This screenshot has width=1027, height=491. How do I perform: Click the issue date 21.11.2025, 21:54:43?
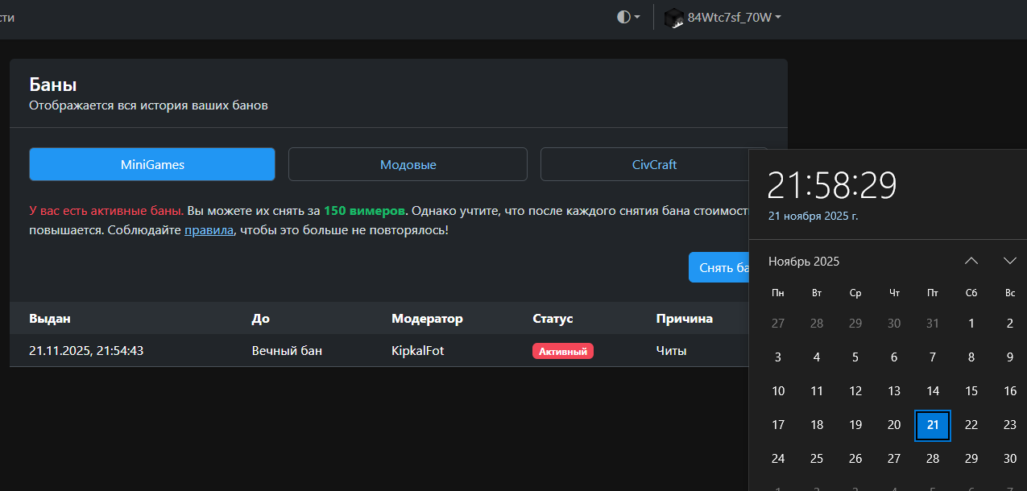tap(86, 351)
